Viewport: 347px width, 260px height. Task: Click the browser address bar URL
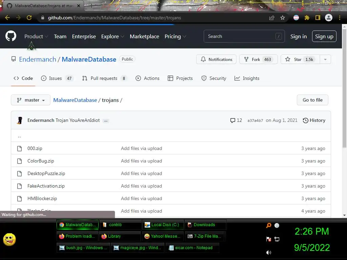[115, 18]
